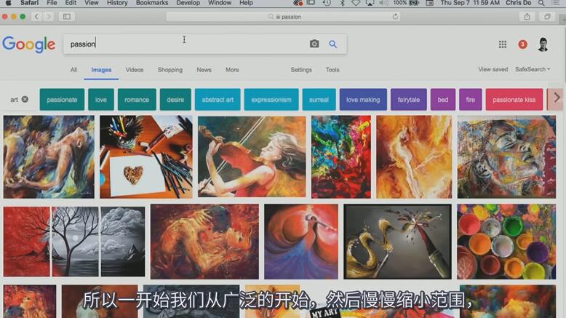The height and width of the screenshot is (318, 566).
Task: Open the violin player painting thumbnail
Action: (x=252, y=156)
